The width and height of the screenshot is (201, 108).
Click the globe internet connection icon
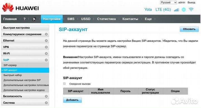tap(184, 9)
